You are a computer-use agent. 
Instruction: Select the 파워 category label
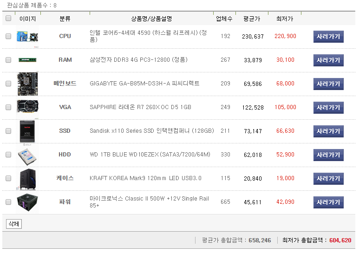(65, 202)
